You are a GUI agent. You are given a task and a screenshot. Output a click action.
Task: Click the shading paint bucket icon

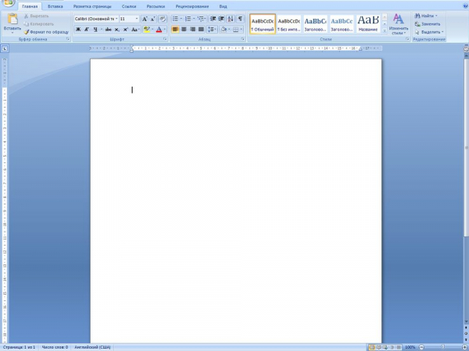click(224, 30)
